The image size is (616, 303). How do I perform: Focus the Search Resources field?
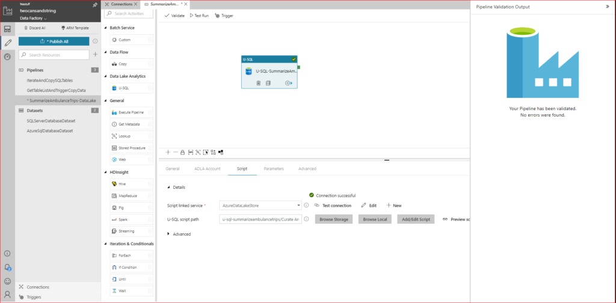click(54, 55)
